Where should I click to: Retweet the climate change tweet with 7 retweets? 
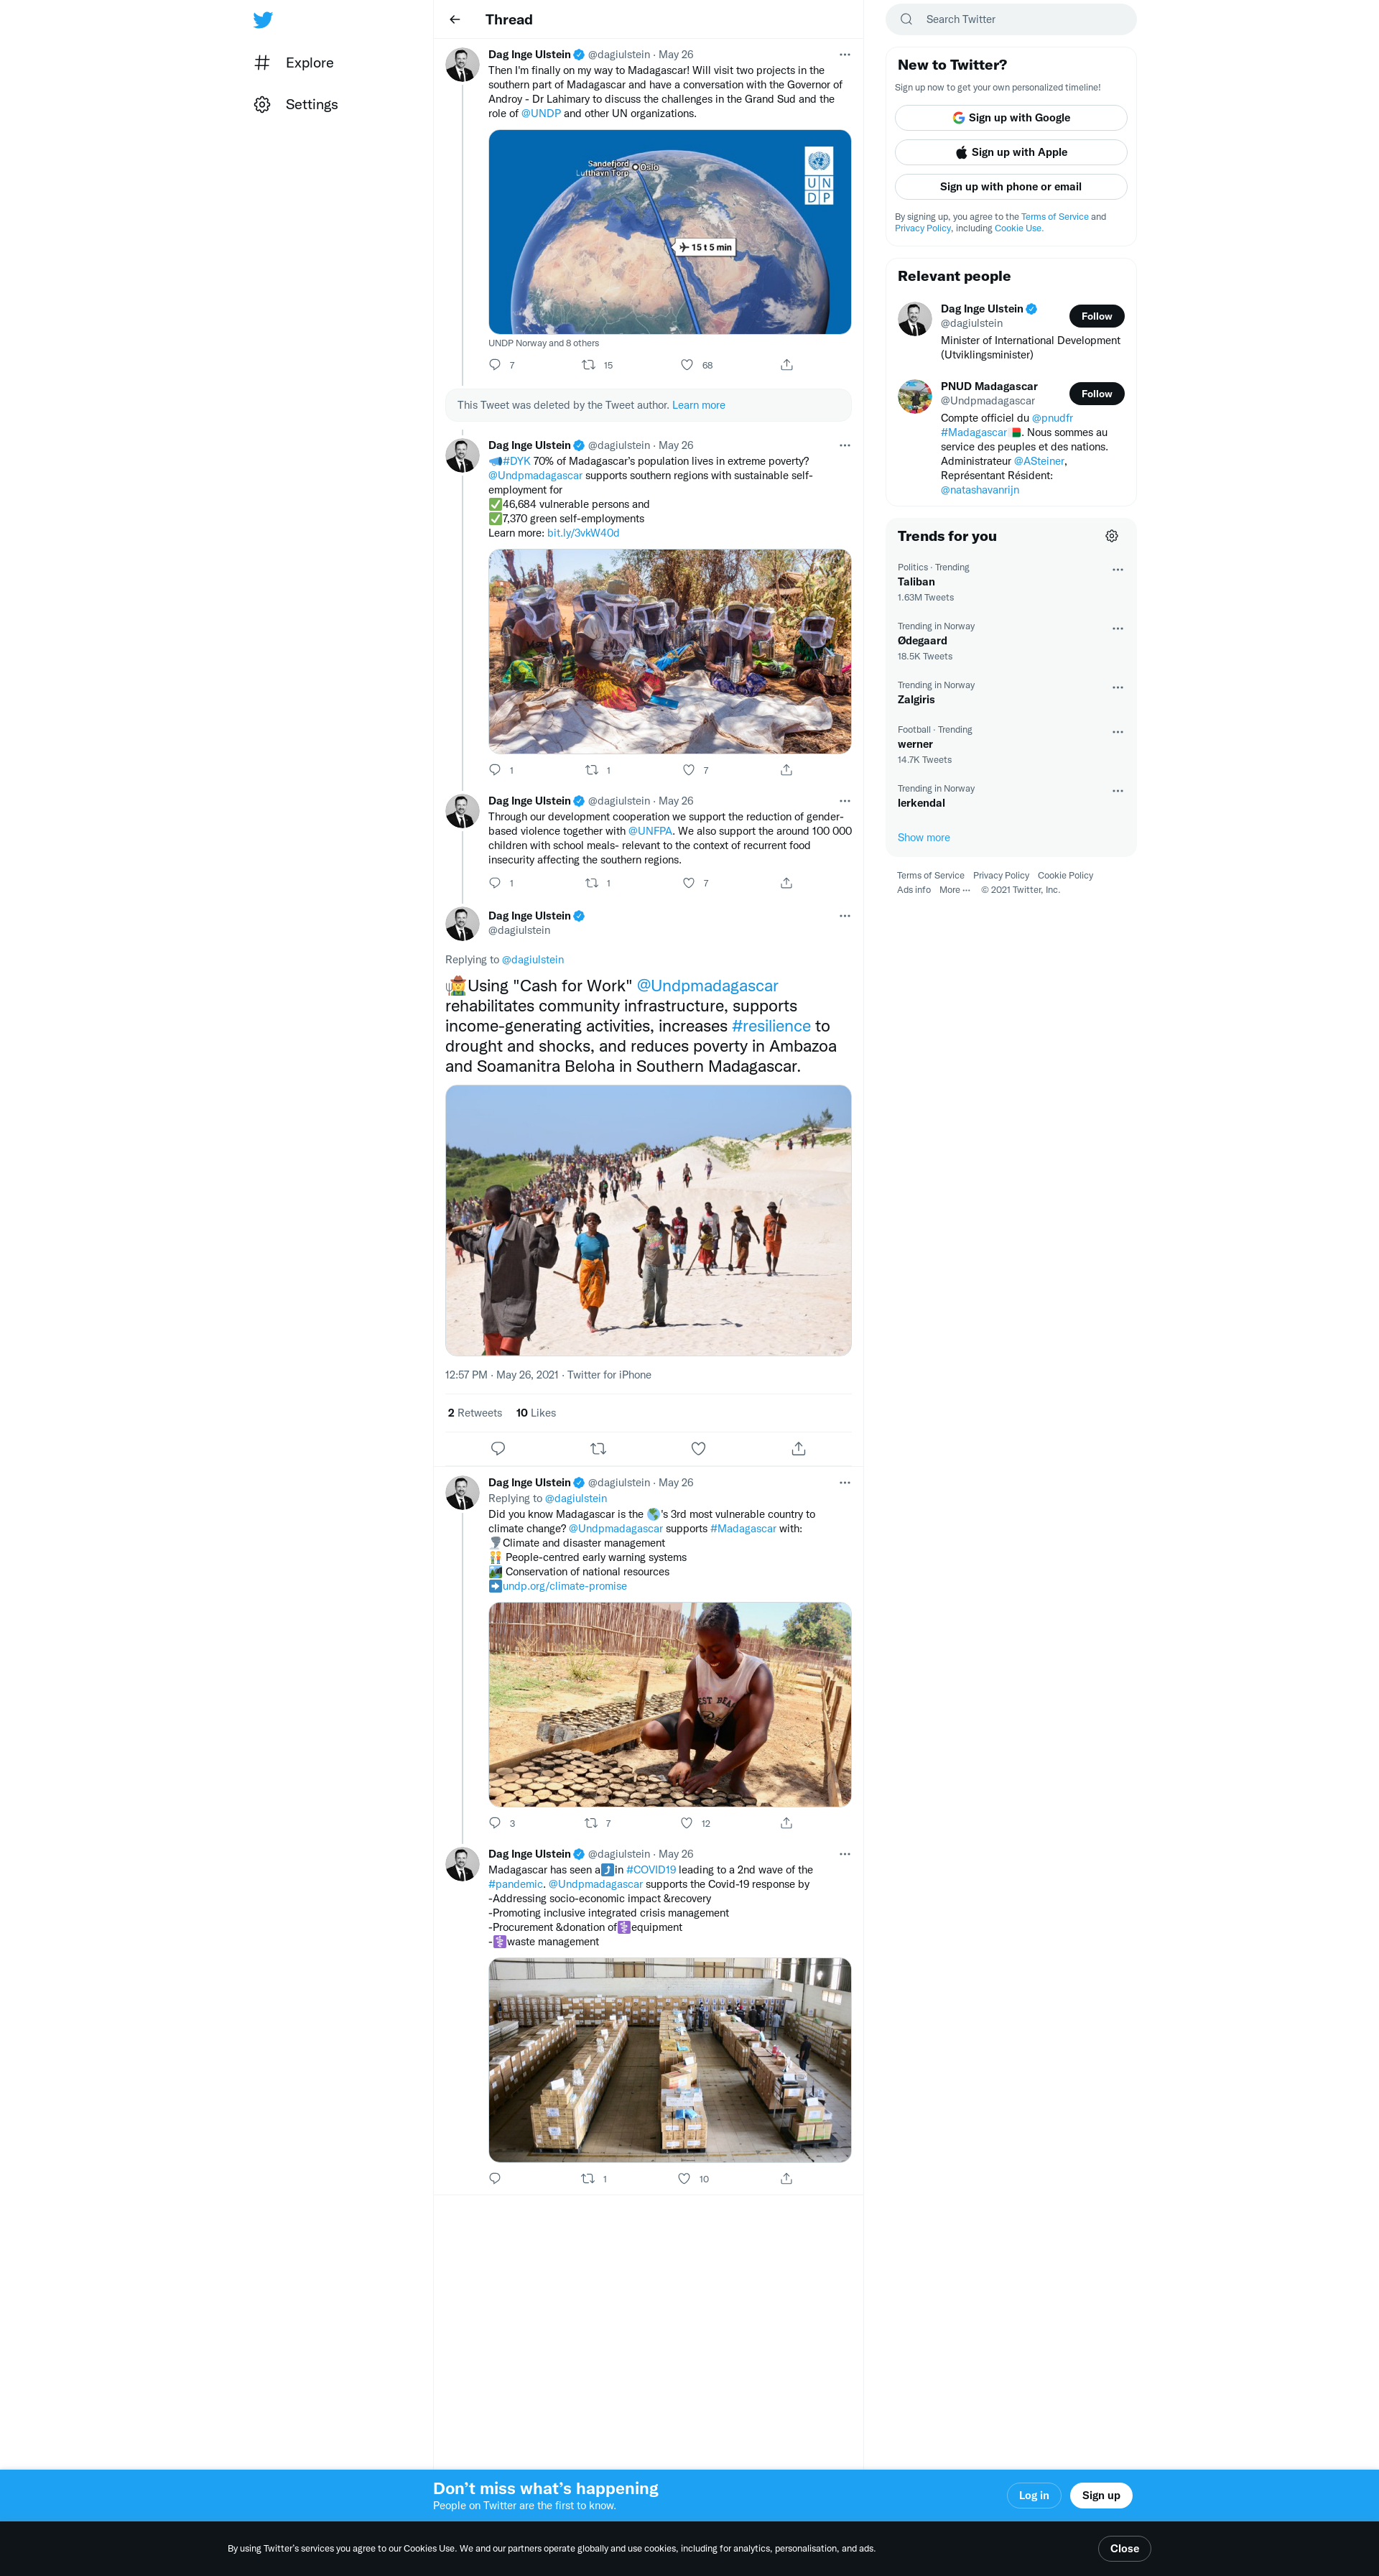(591, 1823)
